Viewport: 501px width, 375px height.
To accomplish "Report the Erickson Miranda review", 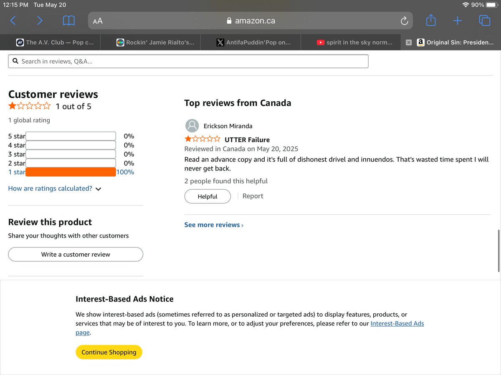I will click(253, 196).
